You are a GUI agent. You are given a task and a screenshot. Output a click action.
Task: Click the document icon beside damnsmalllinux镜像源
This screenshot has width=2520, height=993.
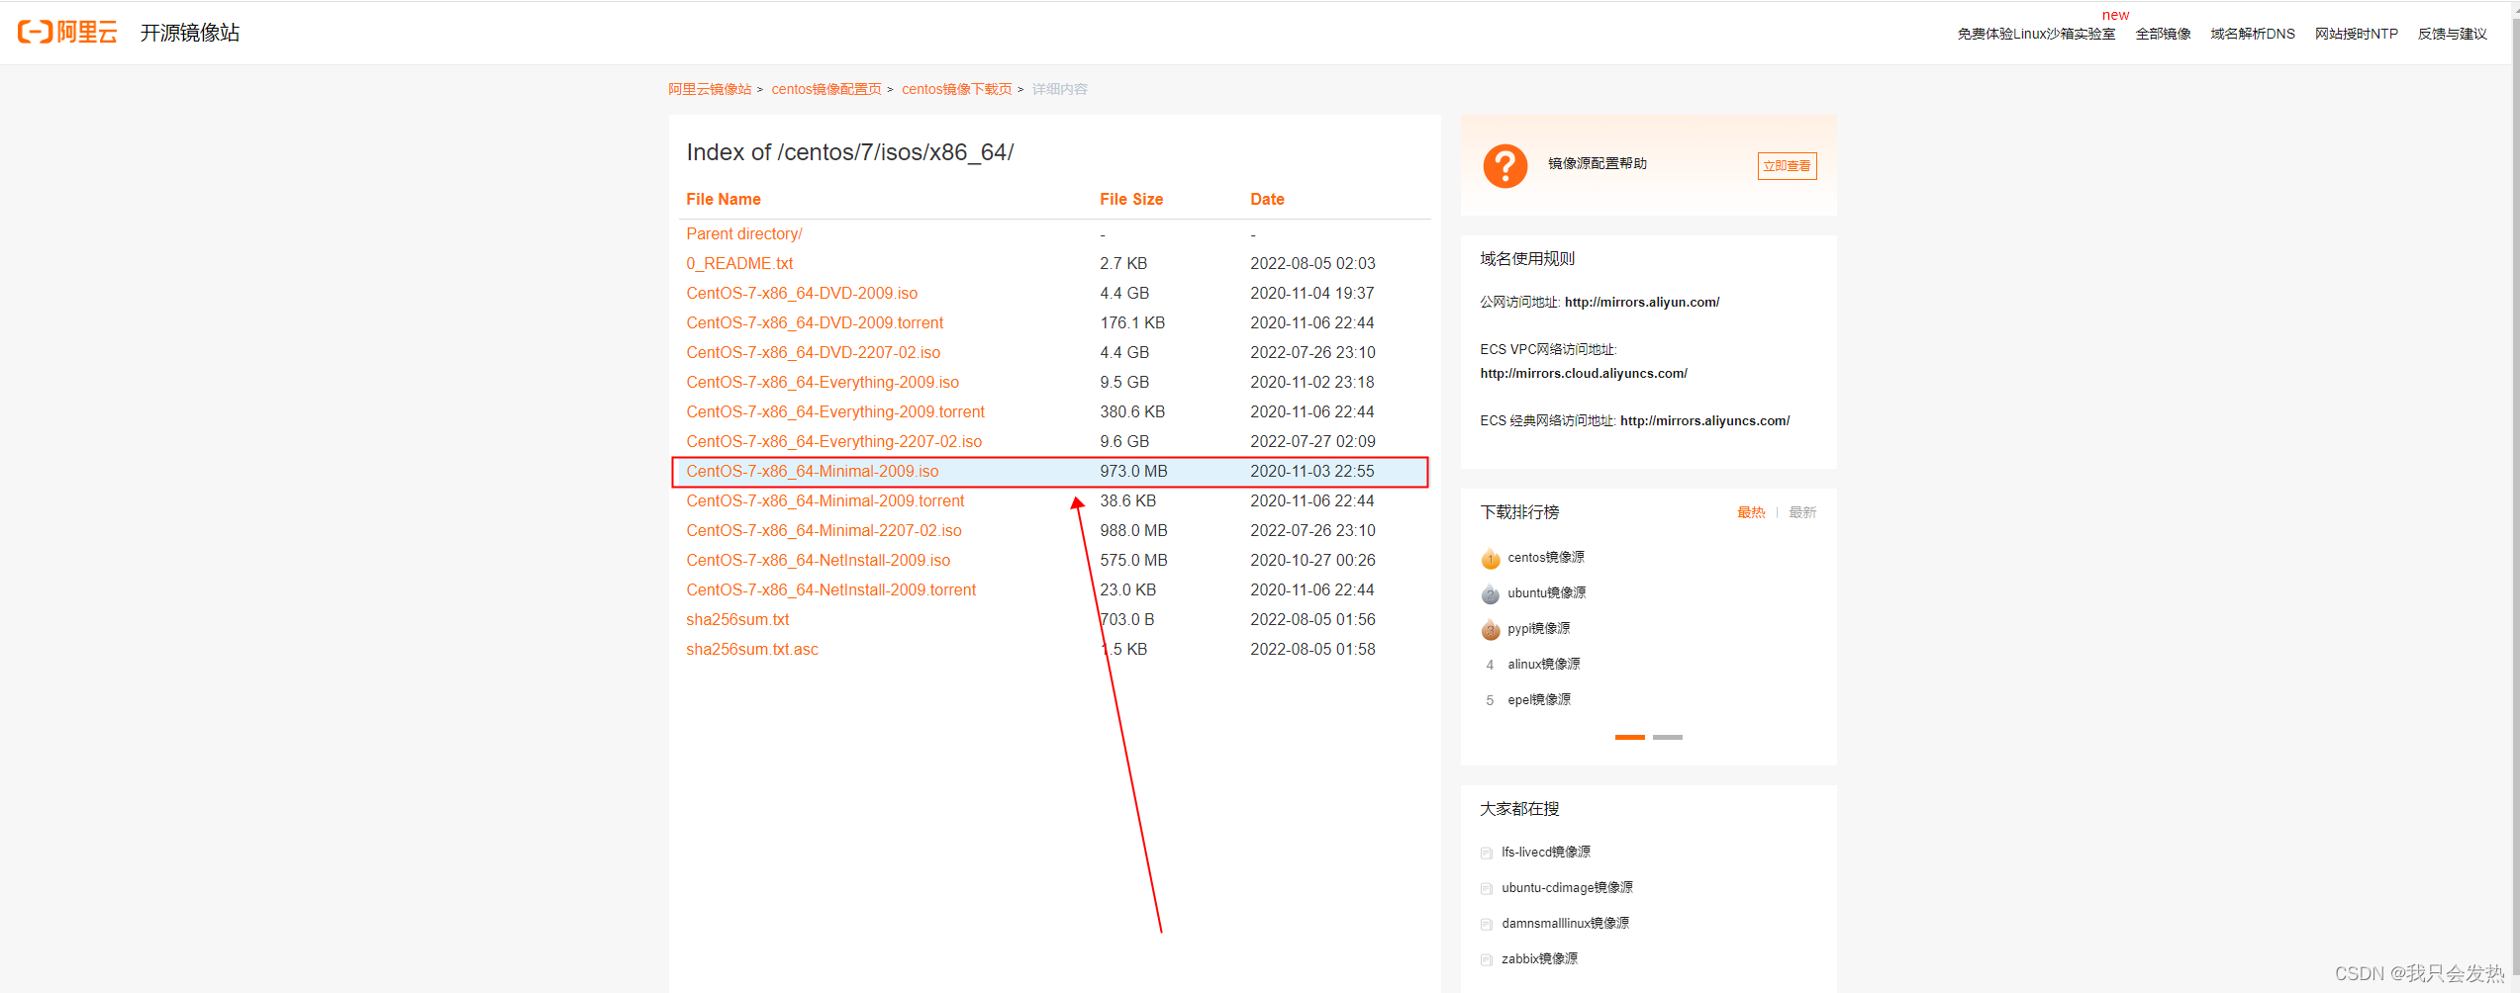(1486, 924)
